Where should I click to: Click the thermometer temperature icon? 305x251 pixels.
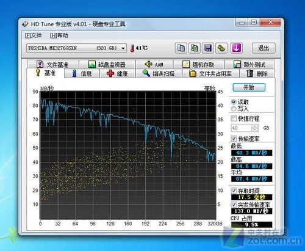[x=132, y=48]
